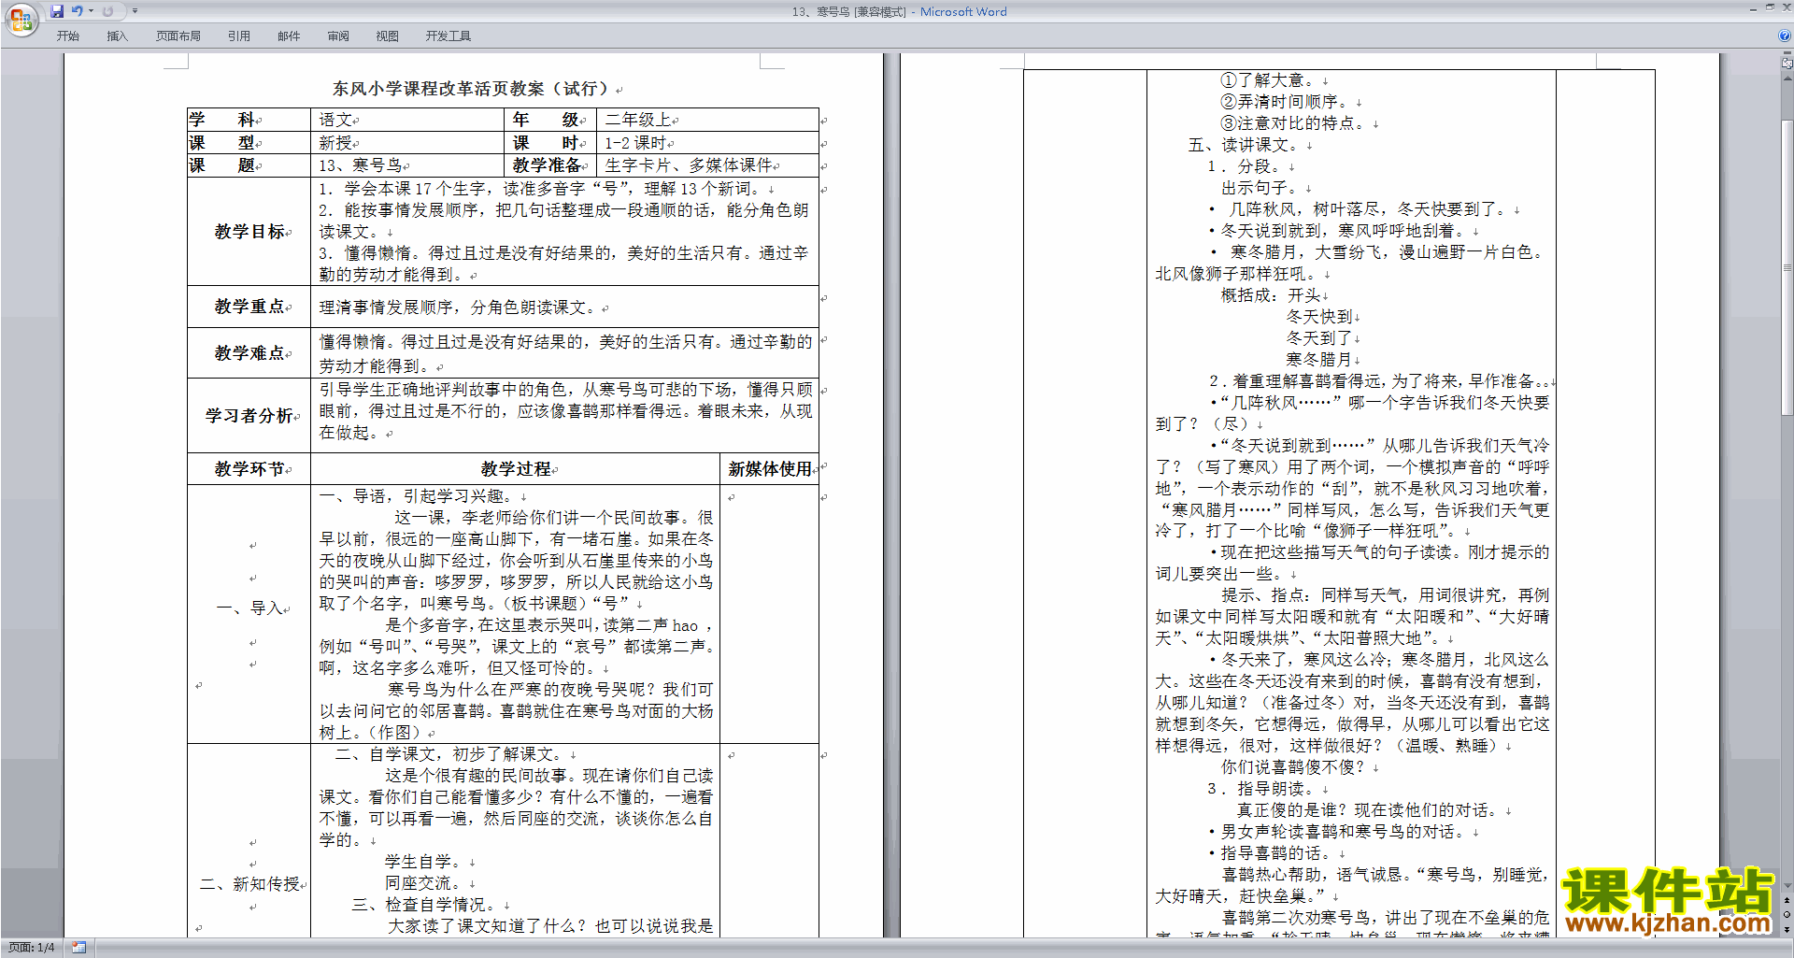1794x958 pixels.
Task: Toggle the ruler button above scrollbar
Action: point(1787,64)
